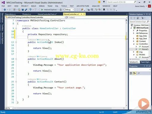Collapse the About method outline on line 18
The image size is (152, 114).
(16, 59)
